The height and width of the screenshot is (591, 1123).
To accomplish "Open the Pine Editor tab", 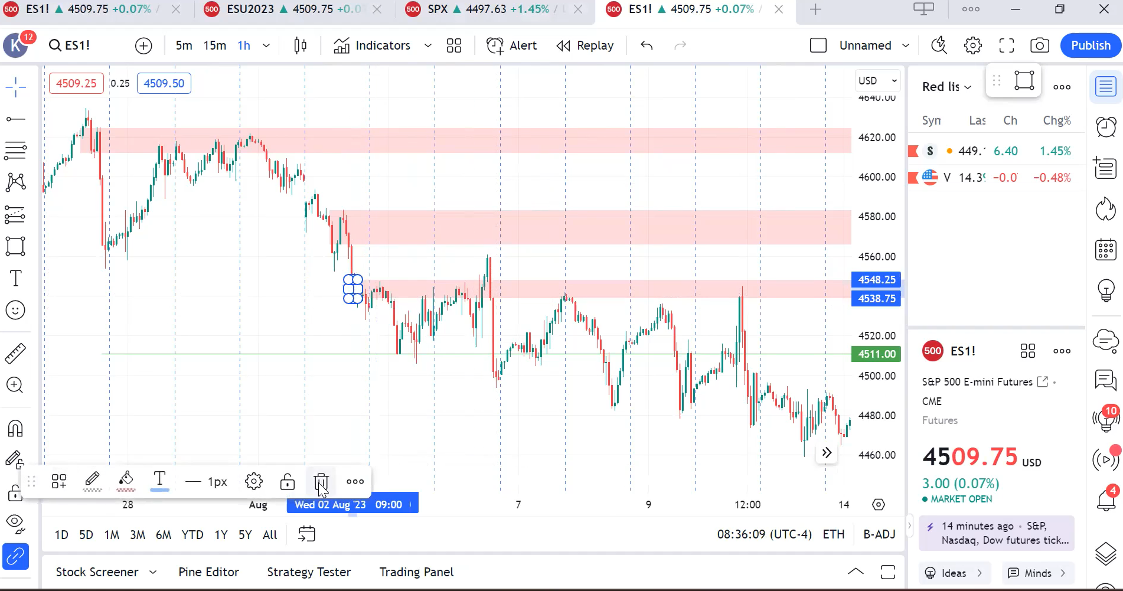I will click(x=208, y=572).
